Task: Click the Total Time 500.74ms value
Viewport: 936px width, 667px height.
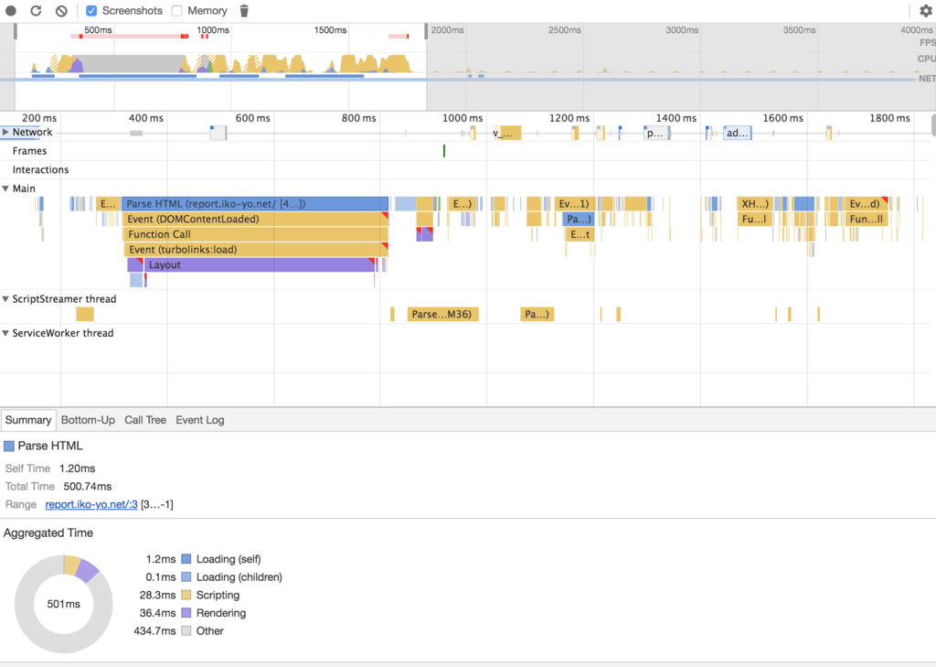Action: (x=87, y=487)
